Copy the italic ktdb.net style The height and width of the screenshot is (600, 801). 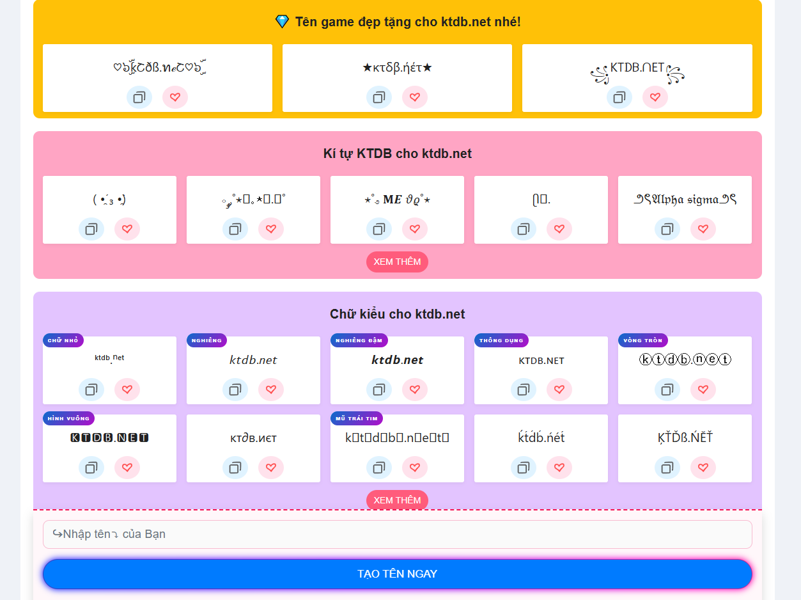point(235,390)
